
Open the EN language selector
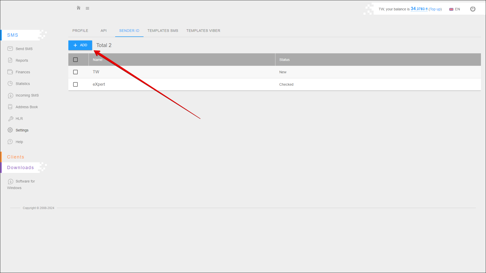pos(455,9)
